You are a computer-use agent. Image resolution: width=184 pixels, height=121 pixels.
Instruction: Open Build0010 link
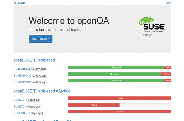(20, 113)
